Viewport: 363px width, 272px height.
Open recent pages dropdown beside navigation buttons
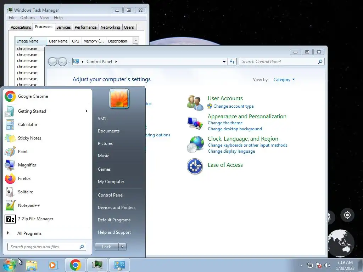pos(69,62)
